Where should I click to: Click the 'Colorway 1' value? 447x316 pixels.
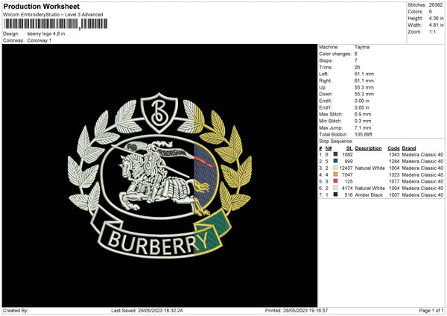coord(39,40)
